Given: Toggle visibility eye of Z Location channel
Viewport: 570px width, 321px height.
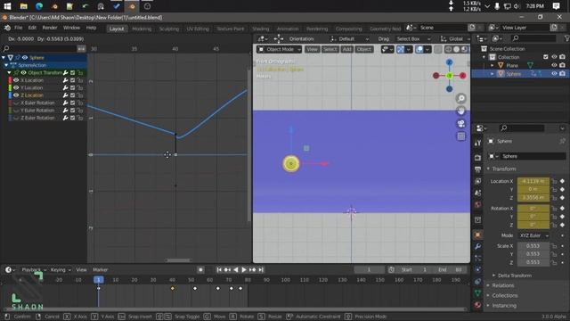Looking at the screenshot, I should tap(16, 95).
